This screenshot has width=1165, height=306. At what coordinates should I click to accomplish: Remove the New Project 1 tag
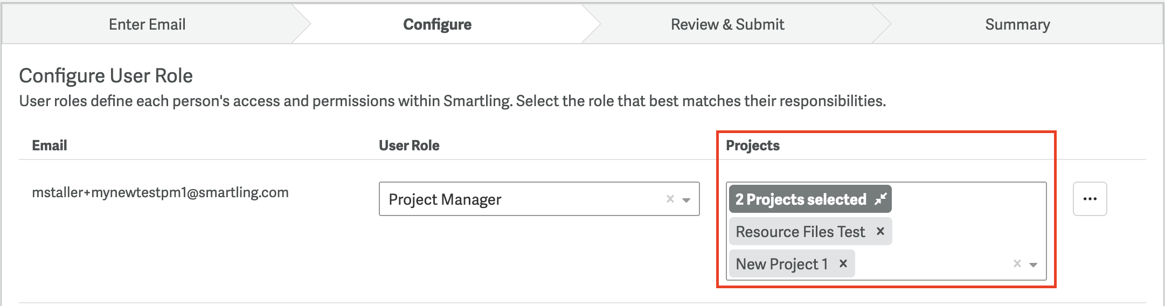pyautogui.click(x=843, y=264)
